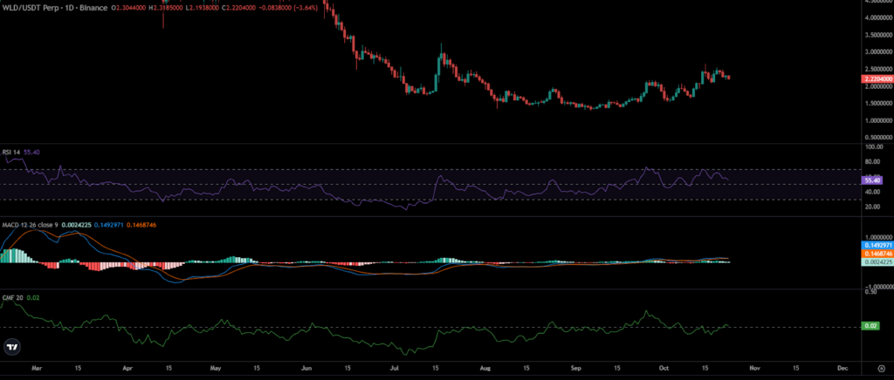
Task: Click the TradingView logo badge
Action: [x=11, y=346]
